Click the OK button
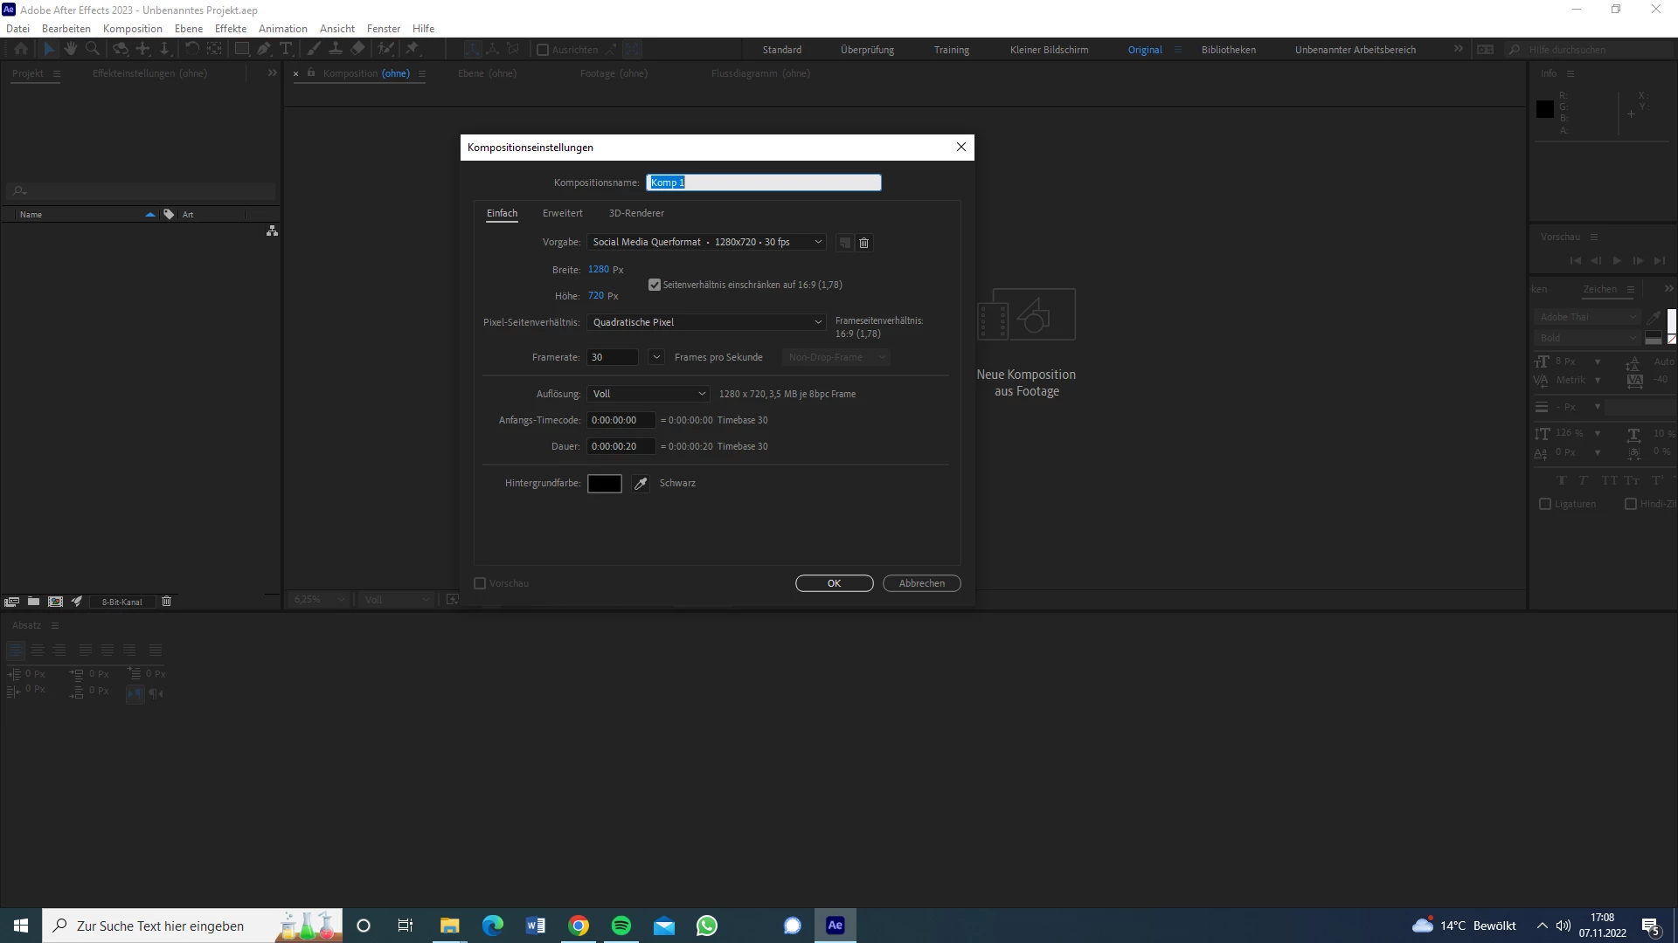Screen dimensions: 1678x943 click(x=834, y=583)
